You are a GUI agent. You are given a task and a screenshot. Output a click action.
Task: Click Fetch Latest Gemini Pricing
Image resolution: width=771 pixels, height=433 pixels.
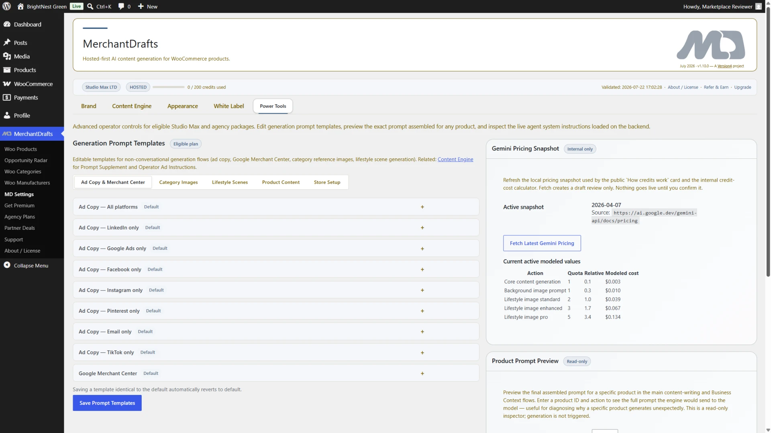(542, 243)
